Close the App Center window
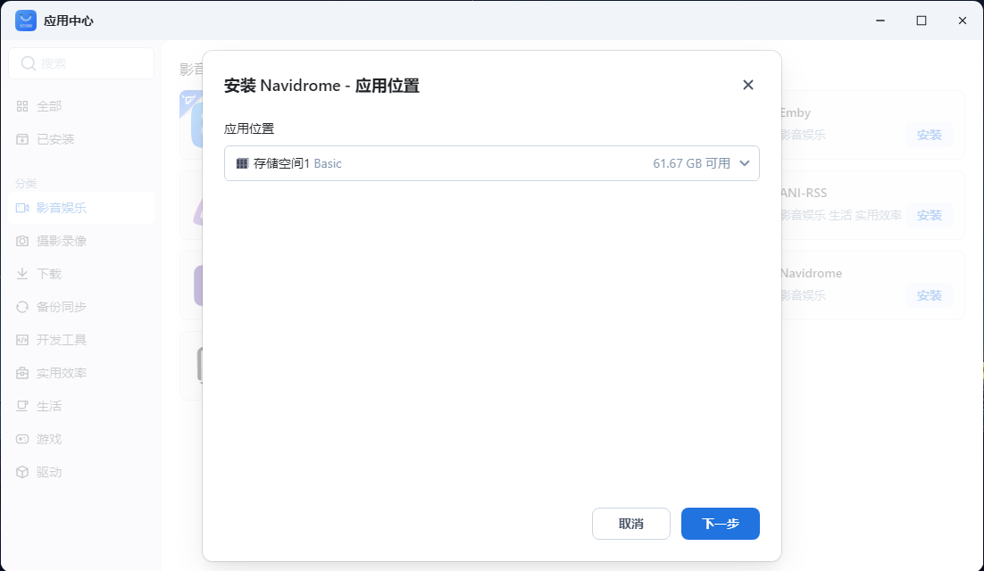Screen dimensions: 984x571 962,21
